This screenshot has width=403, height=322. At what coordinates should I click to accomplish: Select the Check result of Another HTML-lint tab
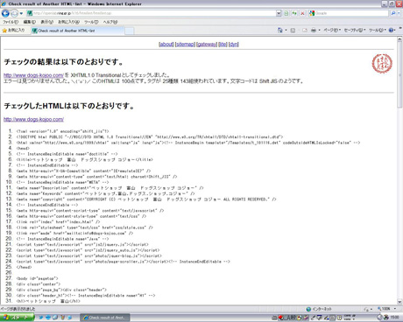pos(77,31)
